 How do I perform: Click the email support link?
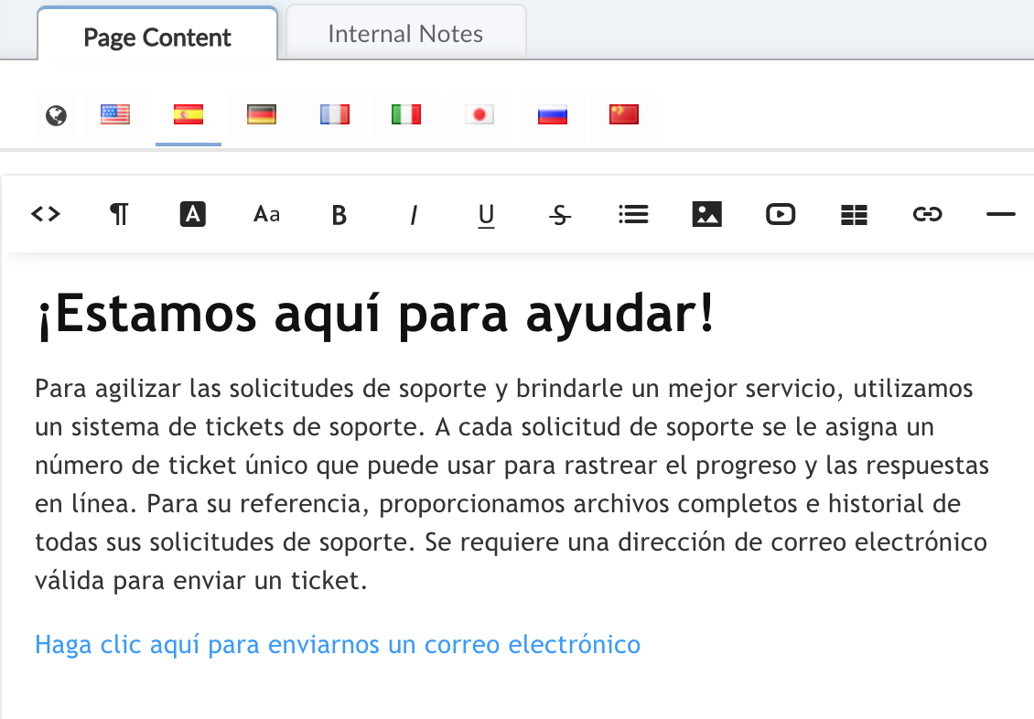(337, 644)
